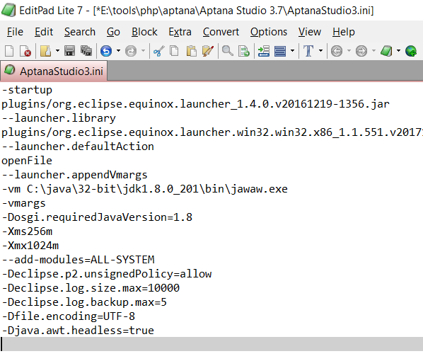Click the '-Dosgi.requiredJavaVersion=1.8' line
The width and height of the screenshot is (423, 361).
[x=97, y=217]
